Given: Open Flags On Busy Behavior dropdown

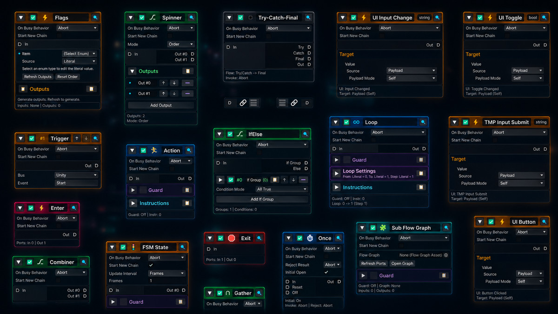Looking at the screenshot, I should click(77, 28).
